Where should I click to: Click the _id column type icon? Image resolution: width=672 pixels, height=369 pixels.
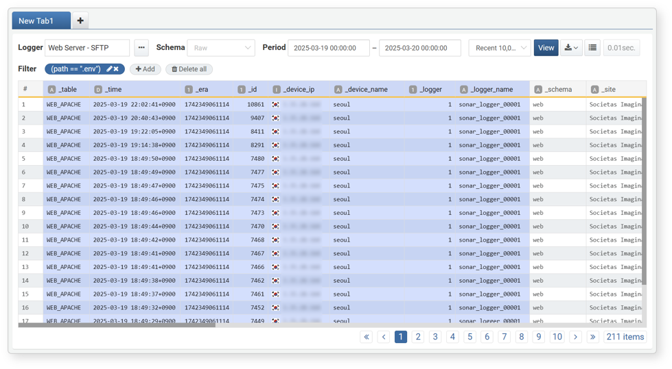point(242,90)
